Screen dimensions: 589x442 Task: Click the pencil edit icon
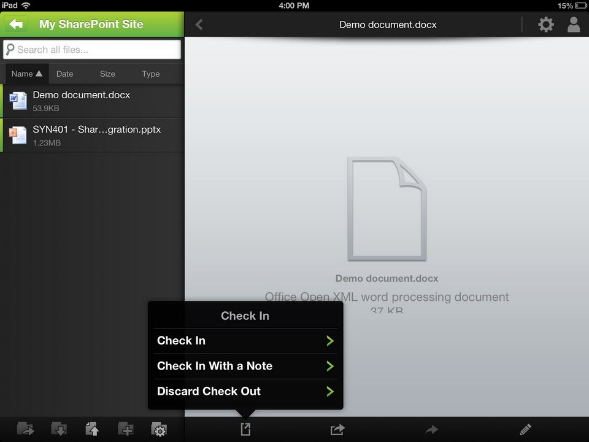click(x=525, y=429)
